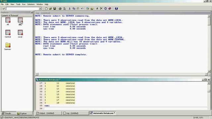The width and height of the screenshot is (212, 119).
Task: Open the Run menu
Action: 24,4
